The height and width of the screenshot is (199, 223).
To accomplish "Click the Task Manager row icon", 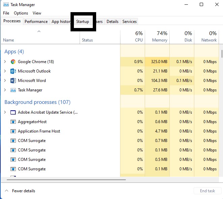I will 13,90.
